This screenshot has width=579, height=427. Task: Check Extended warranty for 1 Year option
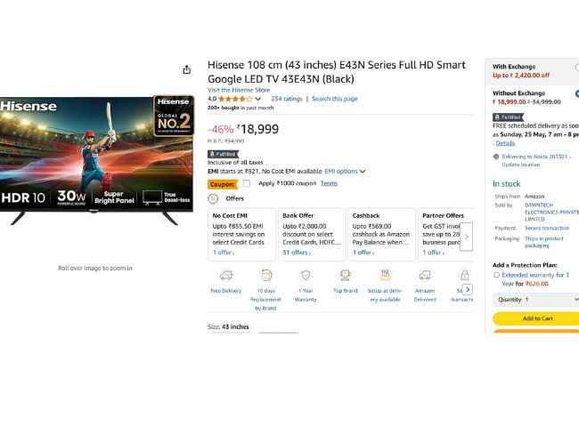click(497, 275)
